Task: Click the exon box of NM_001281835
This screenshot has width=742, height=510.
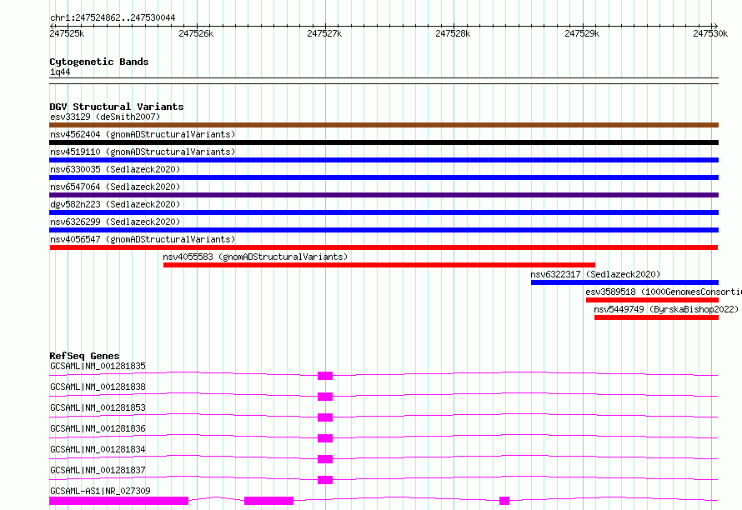Action: (x=325, y=376)
